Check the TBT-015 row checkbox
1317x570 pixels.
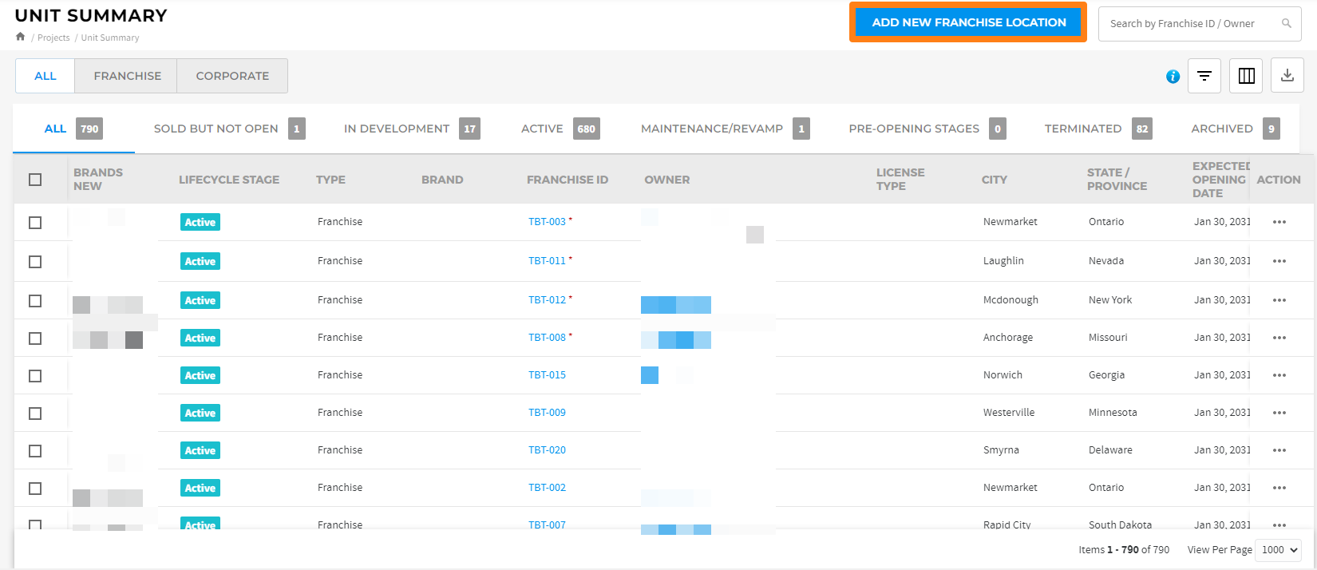(35, 376)
